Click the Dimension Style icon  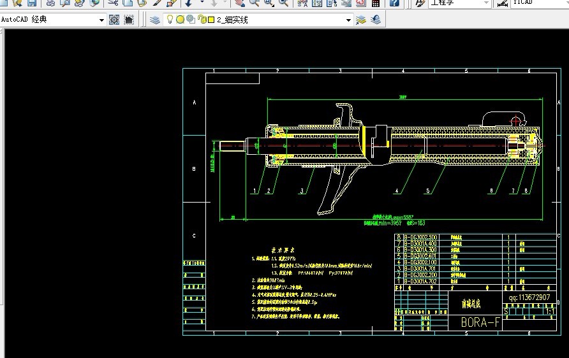(502, 3)
